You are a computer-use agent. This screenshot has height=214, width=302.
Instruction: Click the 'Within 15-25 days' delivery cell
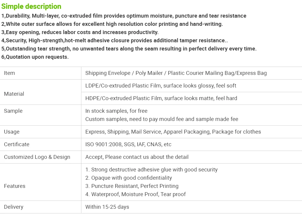pos(107,207)
